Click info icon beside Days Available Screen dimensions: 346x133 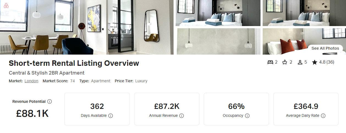(x=111, y=116)
